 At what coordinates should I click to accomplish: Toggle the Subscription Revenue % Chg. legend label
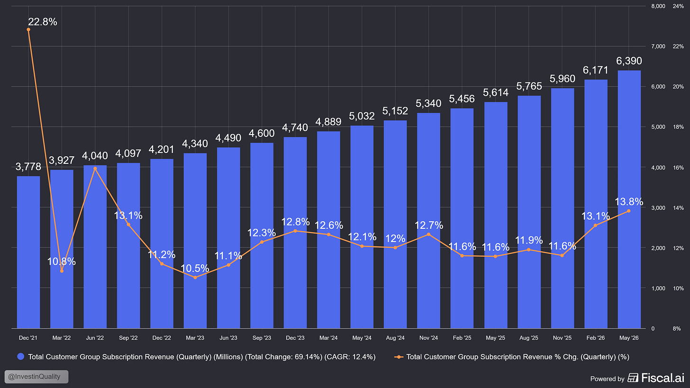[518, 357]
